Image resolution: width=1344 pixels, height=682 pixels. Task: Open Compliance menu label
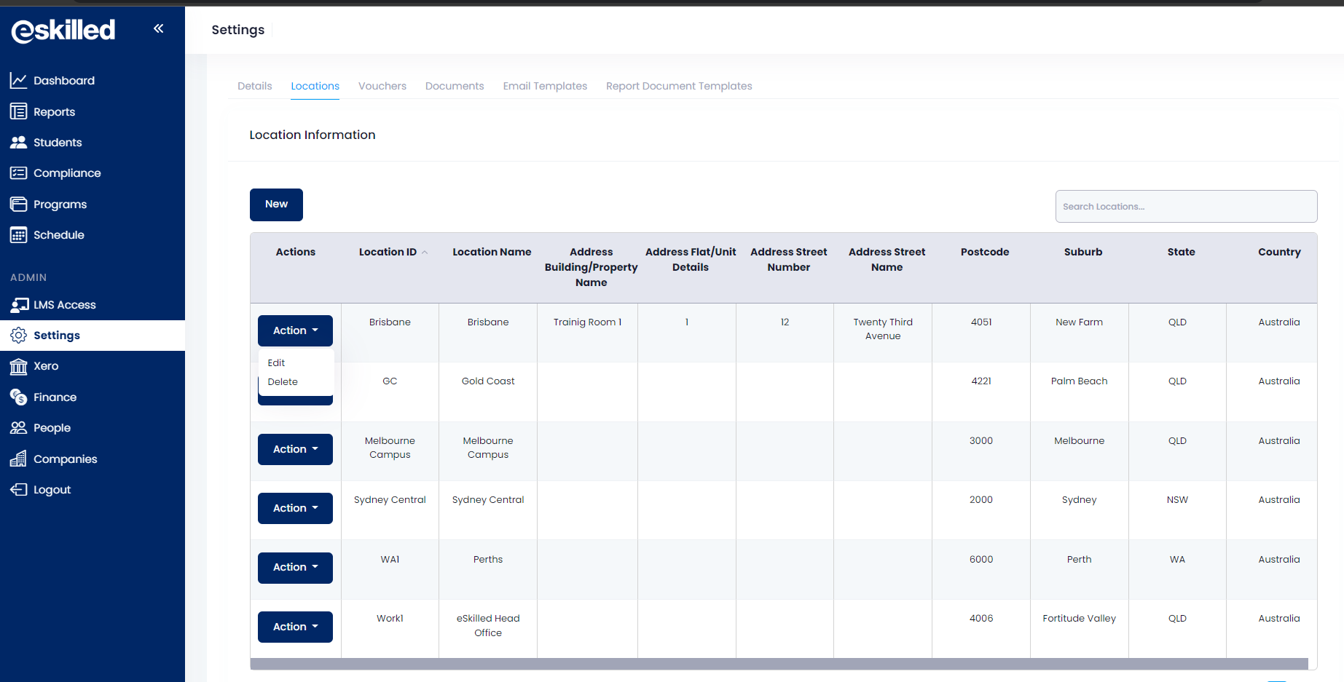click(67, 173)
